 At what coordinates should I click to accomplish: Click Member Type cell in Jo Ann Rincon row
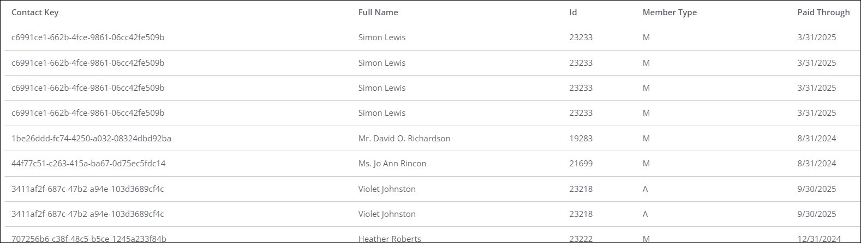[x=646, y=164]
